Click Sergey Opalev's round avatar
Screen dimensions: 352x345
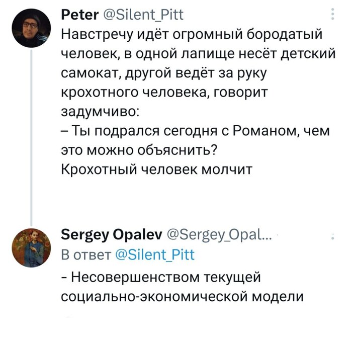click(32, 246)
